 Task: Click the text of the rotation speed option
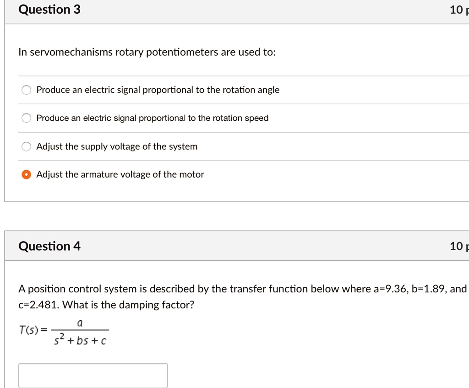pyautogui.click(x=152, y=118)
